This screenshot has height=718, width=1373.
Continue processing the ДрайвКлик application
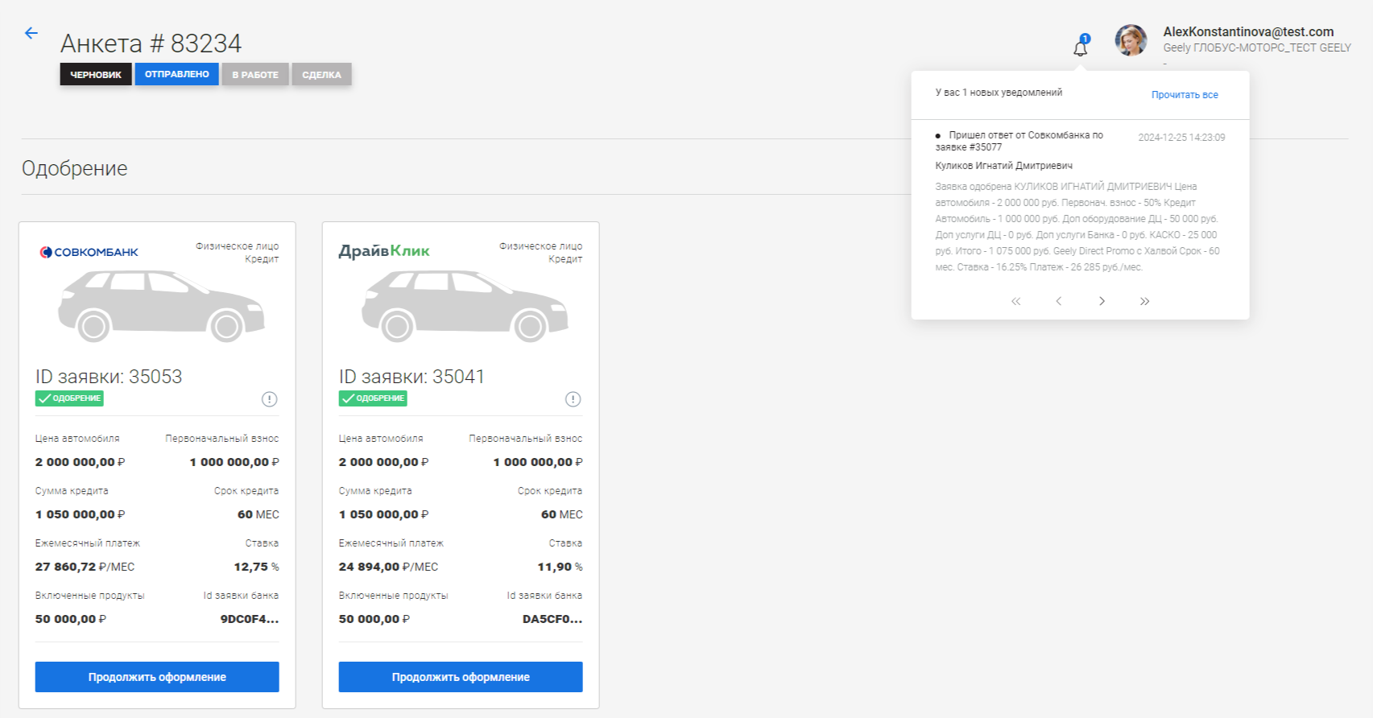click(x=461, y=677)
